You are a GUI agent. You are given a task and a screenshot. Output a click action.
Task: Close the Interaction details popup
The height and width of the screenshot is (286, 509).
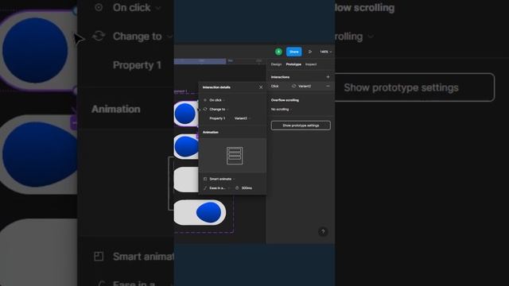[x=261, y=87]
